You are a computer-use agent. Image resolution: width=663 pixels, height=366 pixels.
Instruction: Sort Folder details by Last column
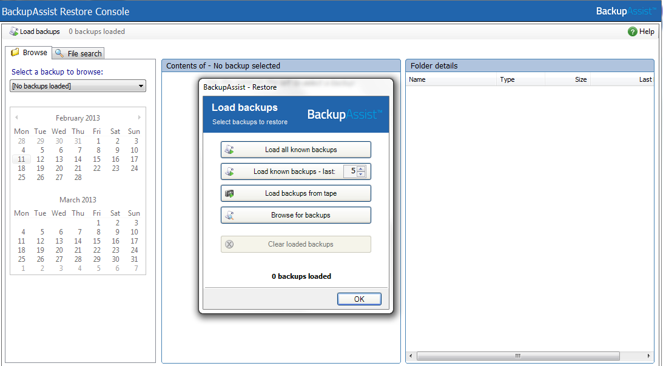622,79
